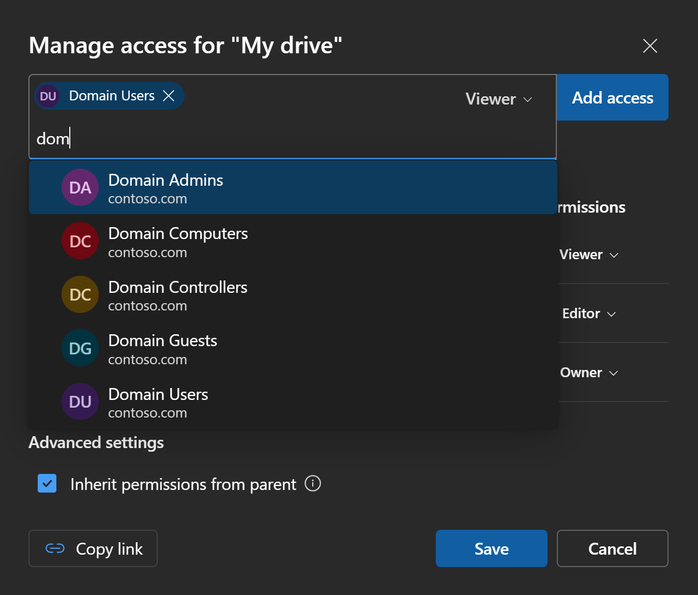This screenshot has width=698, height=595.
Task: Close the Manage access dialog
Action: [x=650, y=46]
